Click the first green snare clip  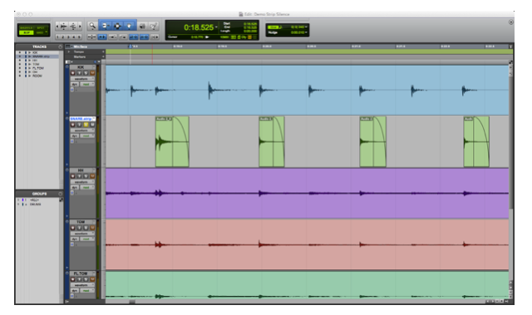[x=172, y=142]
